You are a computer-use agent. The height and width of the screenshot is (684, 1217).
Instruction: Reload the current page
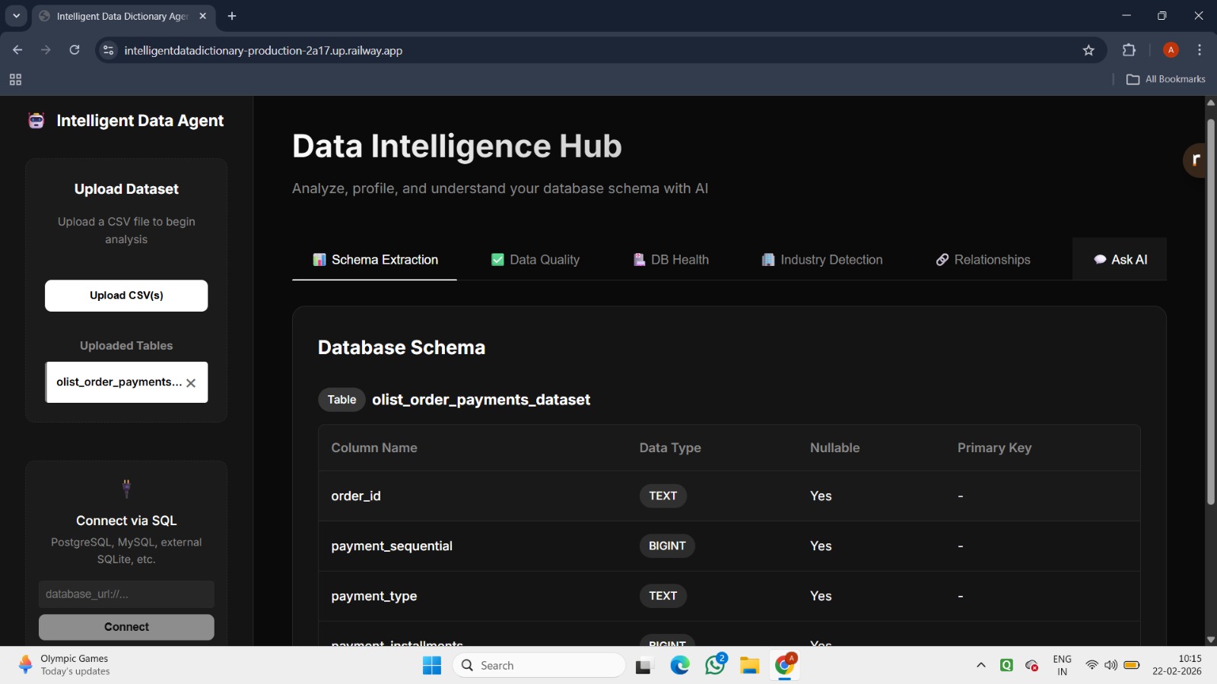click(75, 50)
